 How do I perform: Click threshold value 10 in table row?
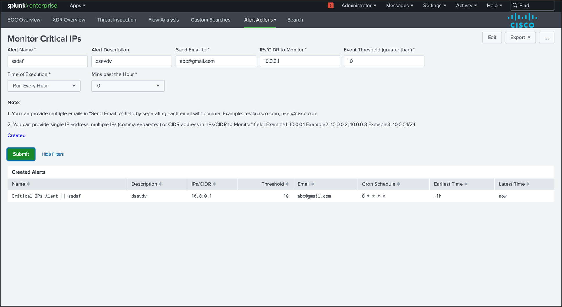(286, 196)
